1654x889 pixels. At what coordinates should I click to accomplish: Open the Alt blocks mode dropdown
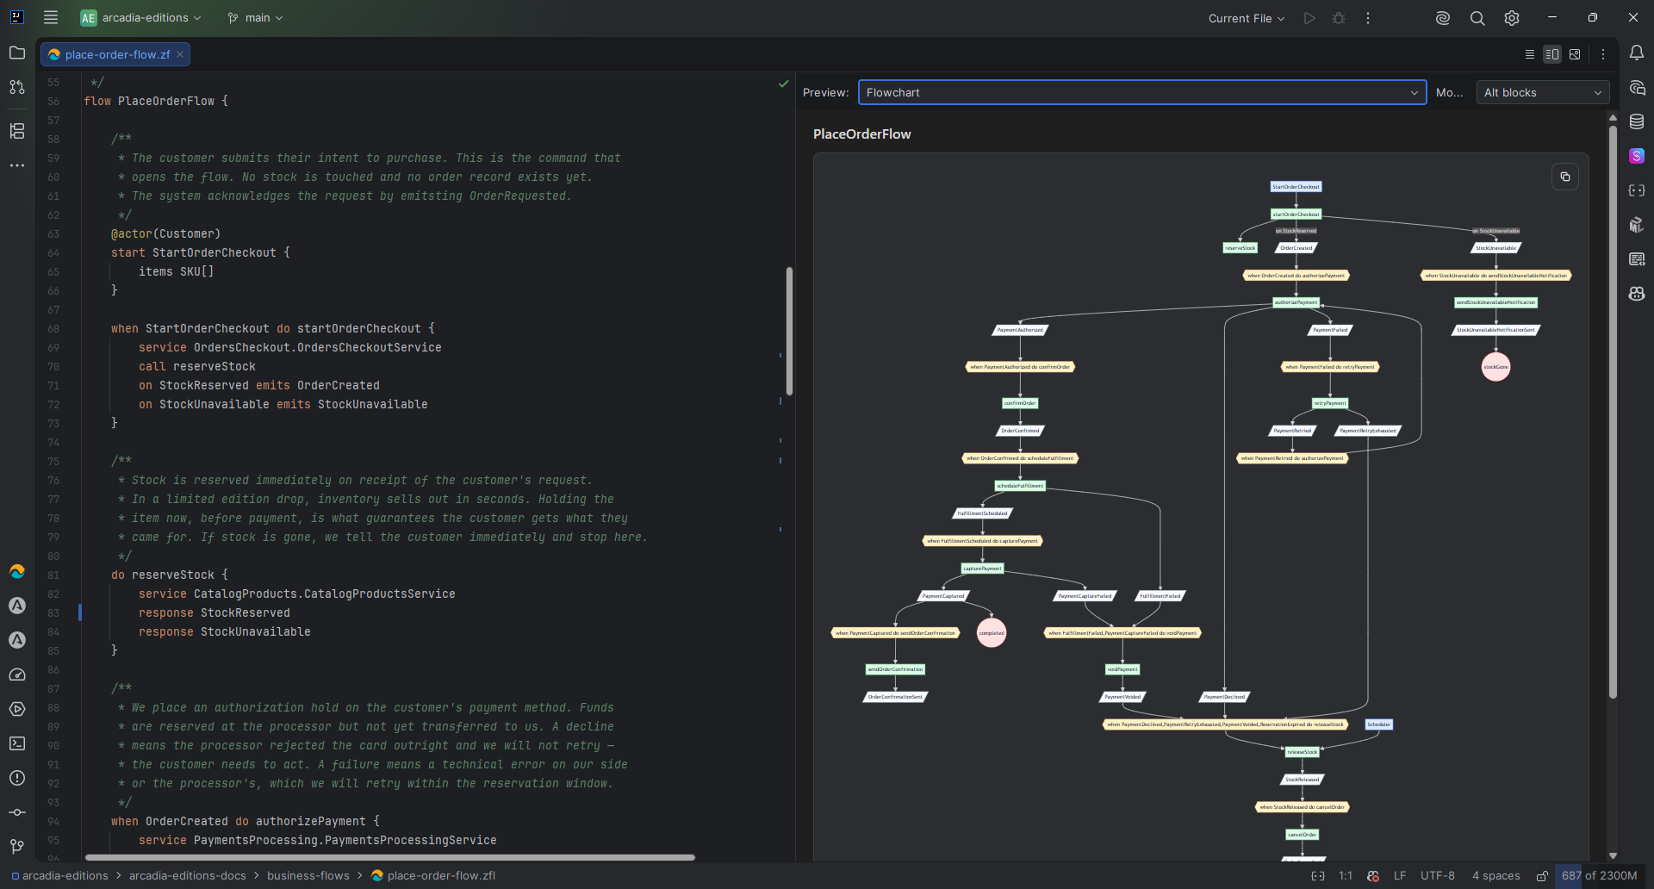coord(1543,92)
